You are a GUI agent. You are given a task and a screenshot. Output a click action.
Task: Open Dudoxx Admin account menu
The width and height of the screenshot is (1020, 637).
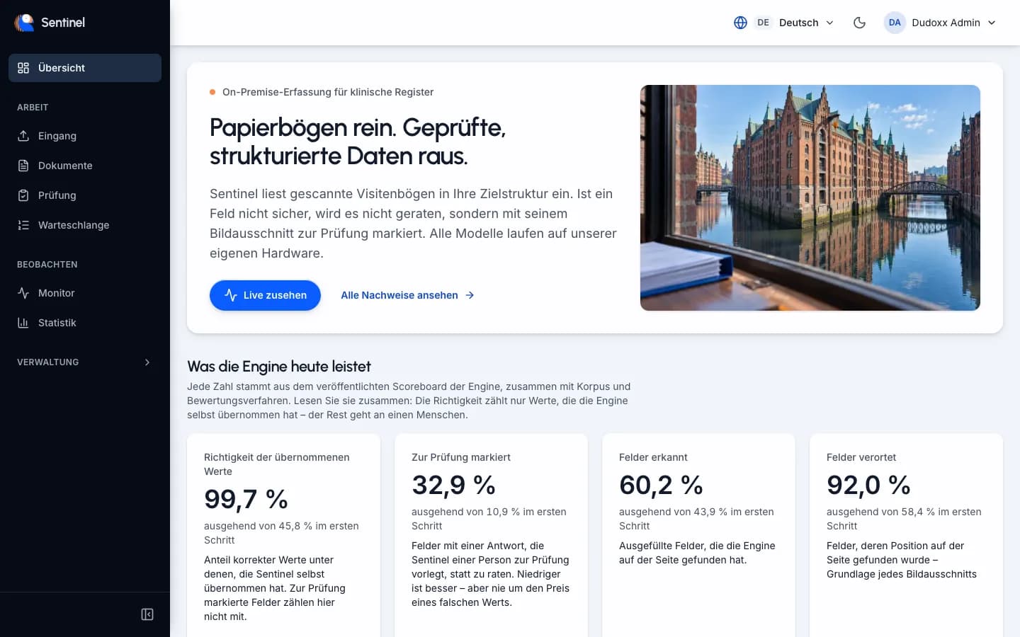pyautogui.click(x=940, y=23)
